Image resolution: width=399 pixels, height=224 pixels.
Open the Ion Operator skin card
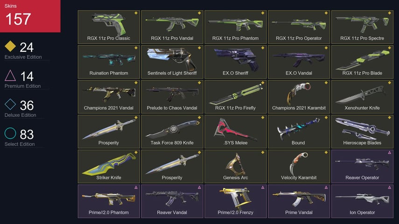point(362,201)
